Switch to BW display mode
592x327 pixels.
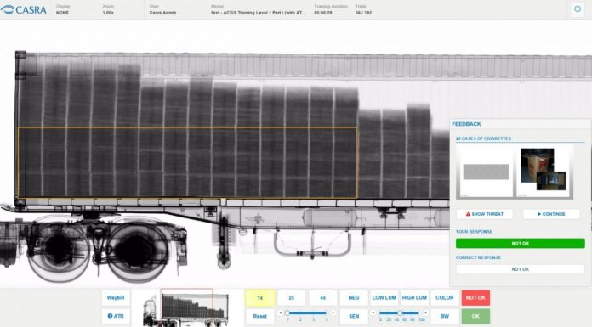pyautogui.click(x=445, y=316)
